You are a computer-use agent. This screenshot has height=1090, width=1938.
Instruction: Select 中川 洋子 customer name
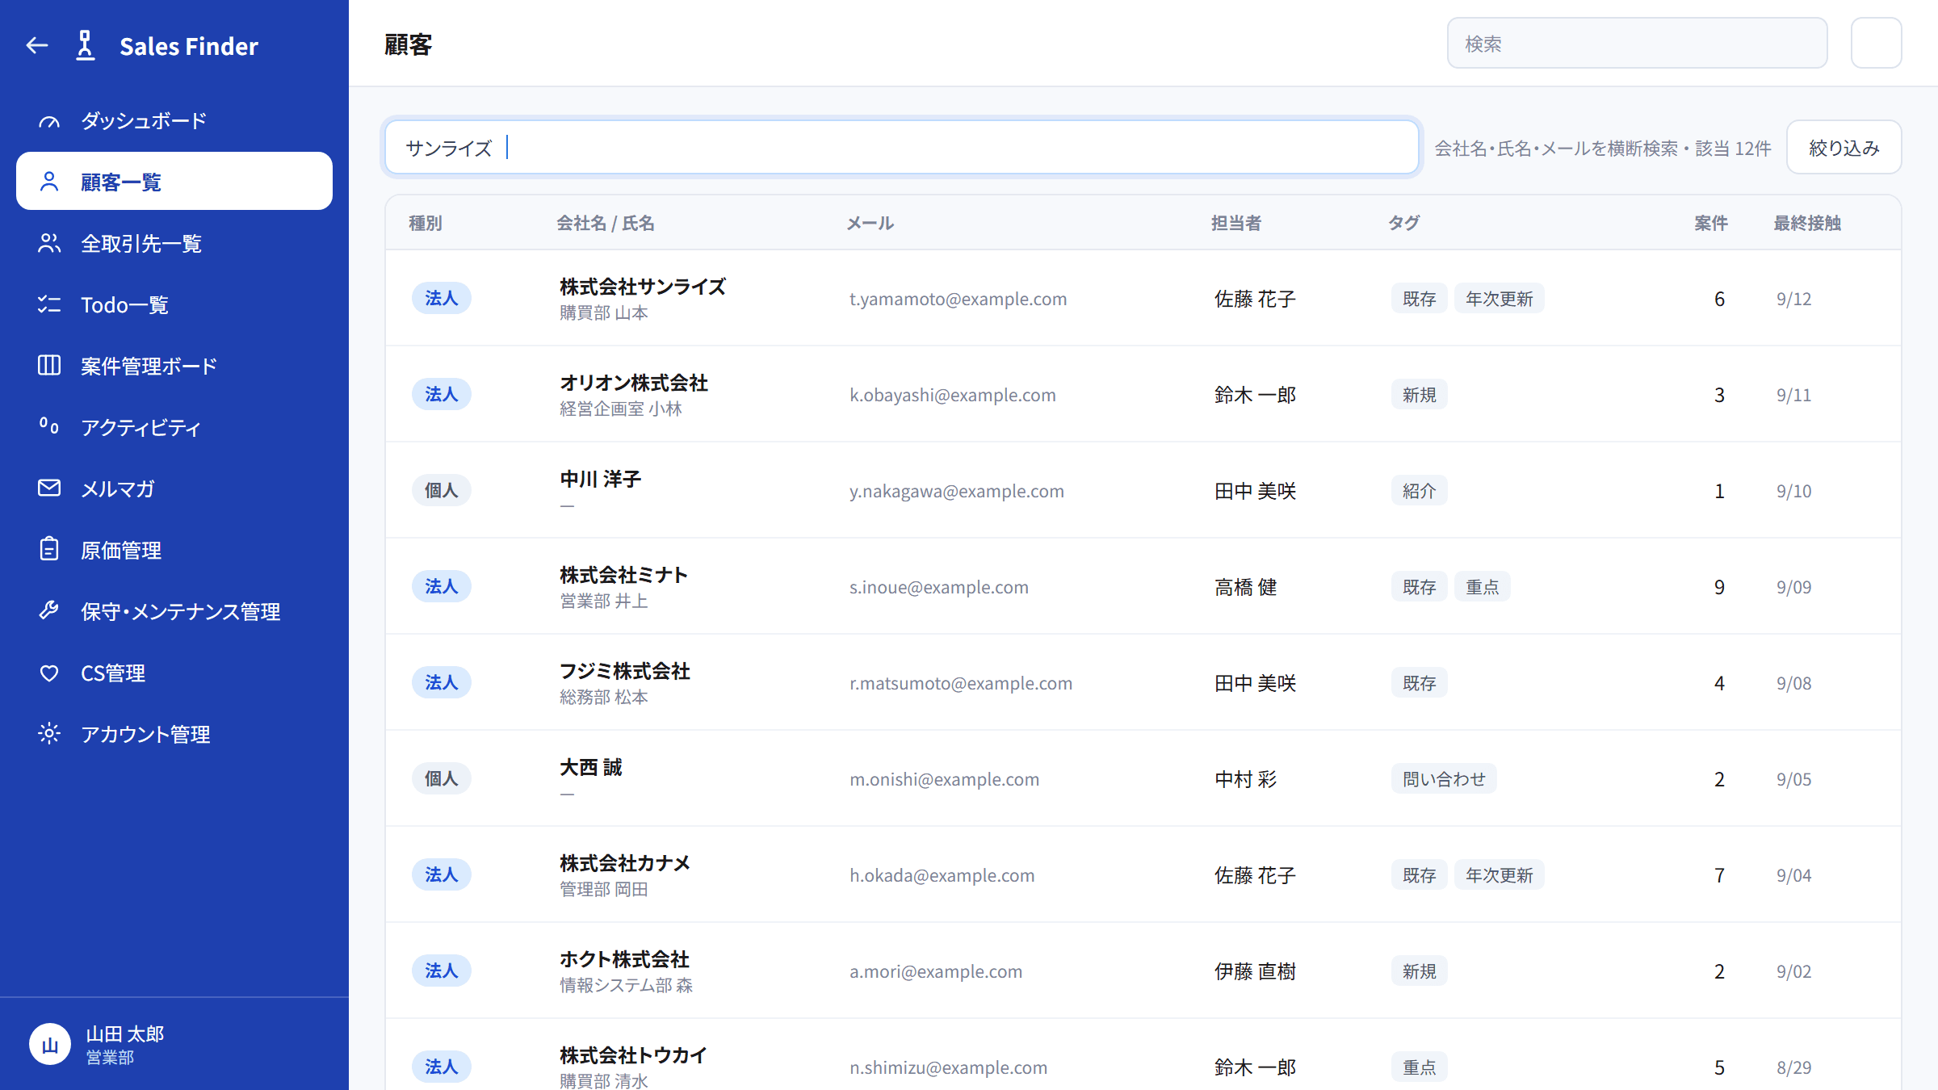(601, 479)
